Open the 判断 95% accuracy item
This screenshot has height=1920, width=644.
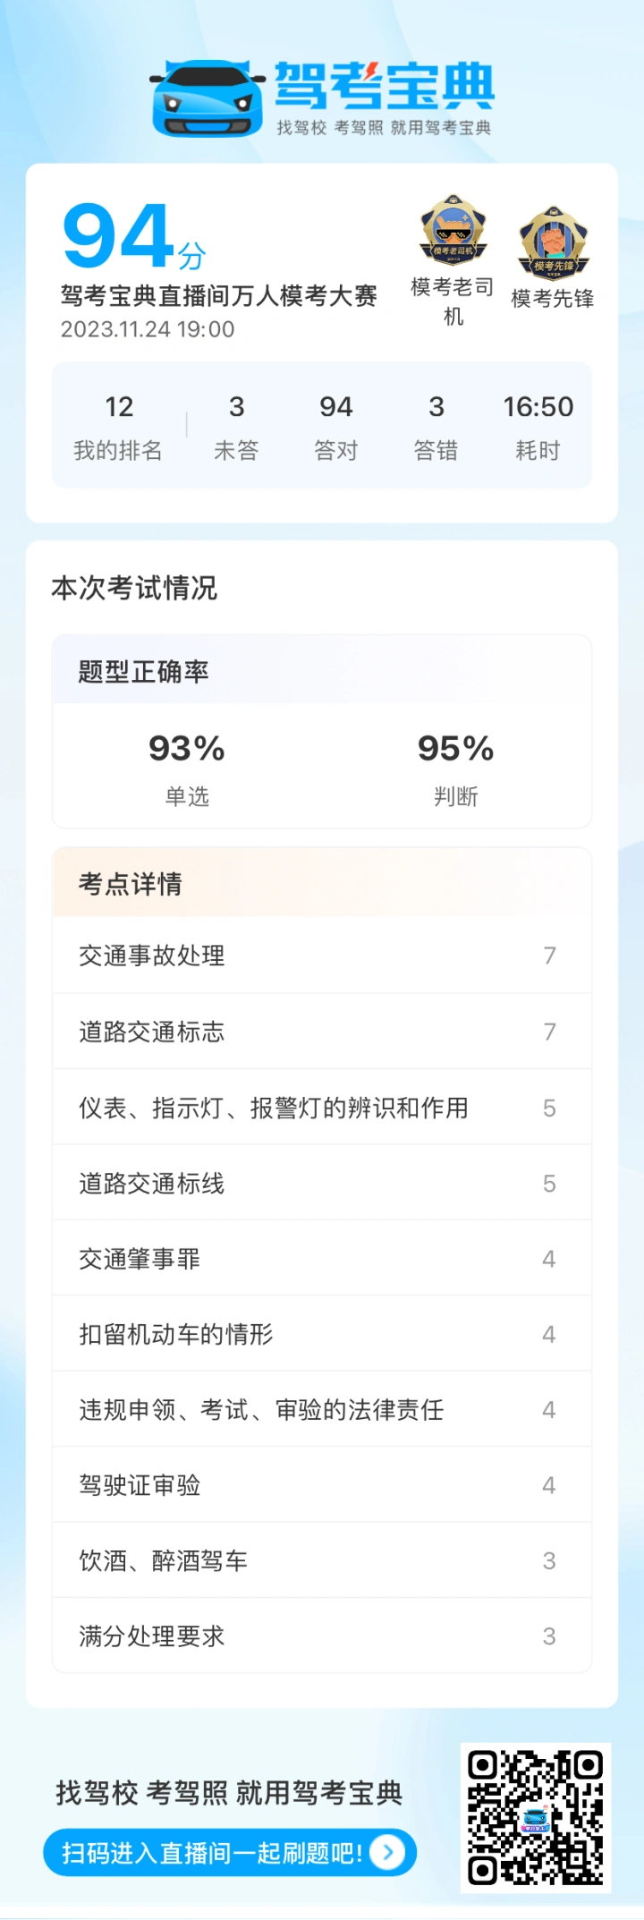click(456, 769)
